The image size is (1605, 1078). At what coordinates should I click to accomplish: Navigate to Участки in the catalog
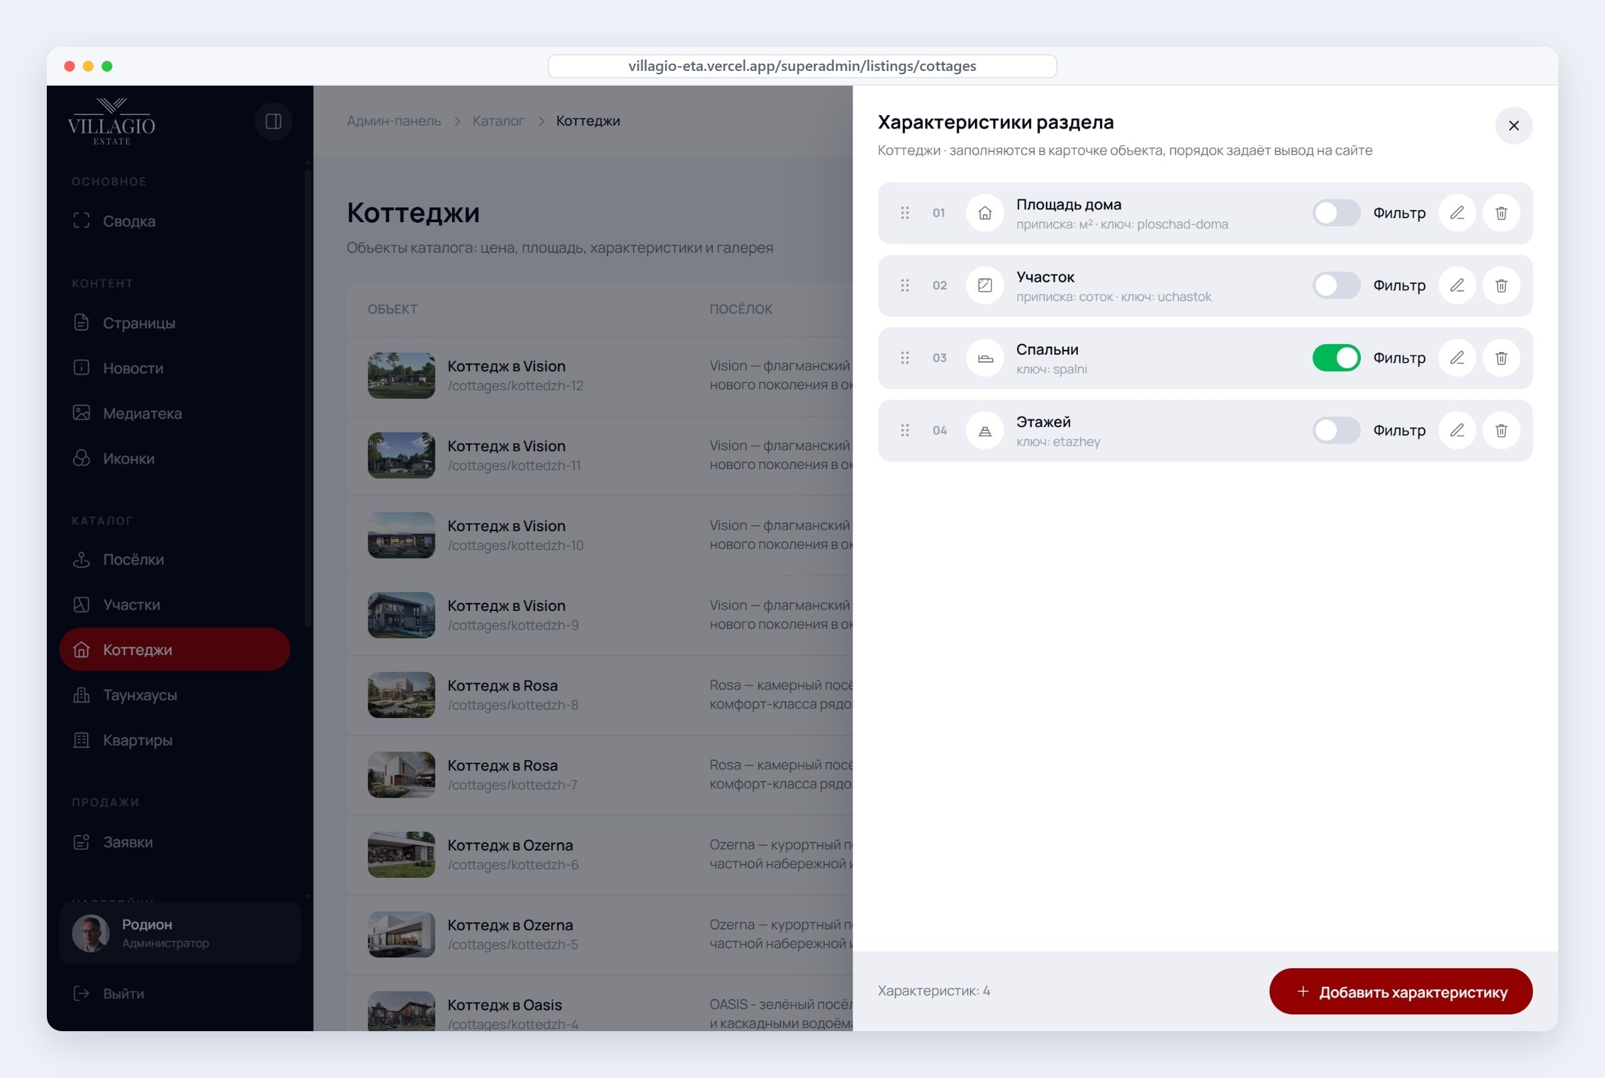175,605
